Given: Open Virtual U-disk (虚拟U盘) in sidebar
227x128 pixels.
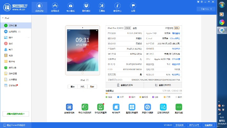Looking at the screenshot, I should pyautogui.click(x=16, y=68).
